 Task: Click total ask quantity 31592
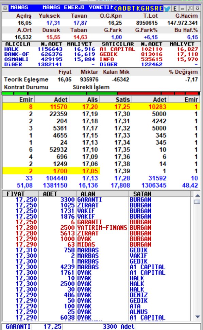pos(157,178)
